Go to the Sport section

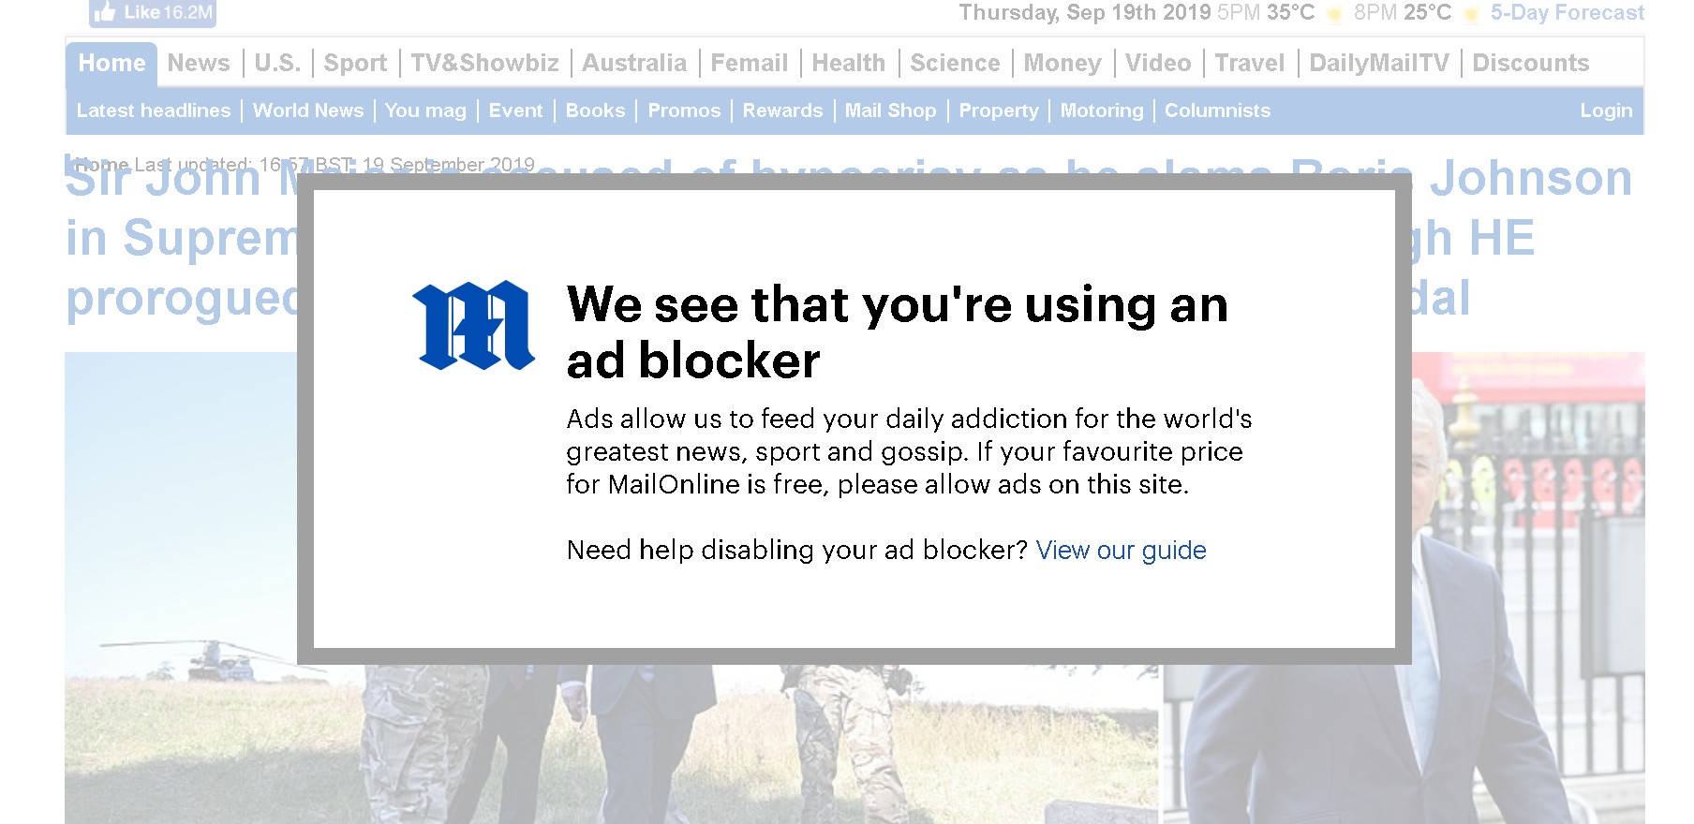click(x=355, y=63)
